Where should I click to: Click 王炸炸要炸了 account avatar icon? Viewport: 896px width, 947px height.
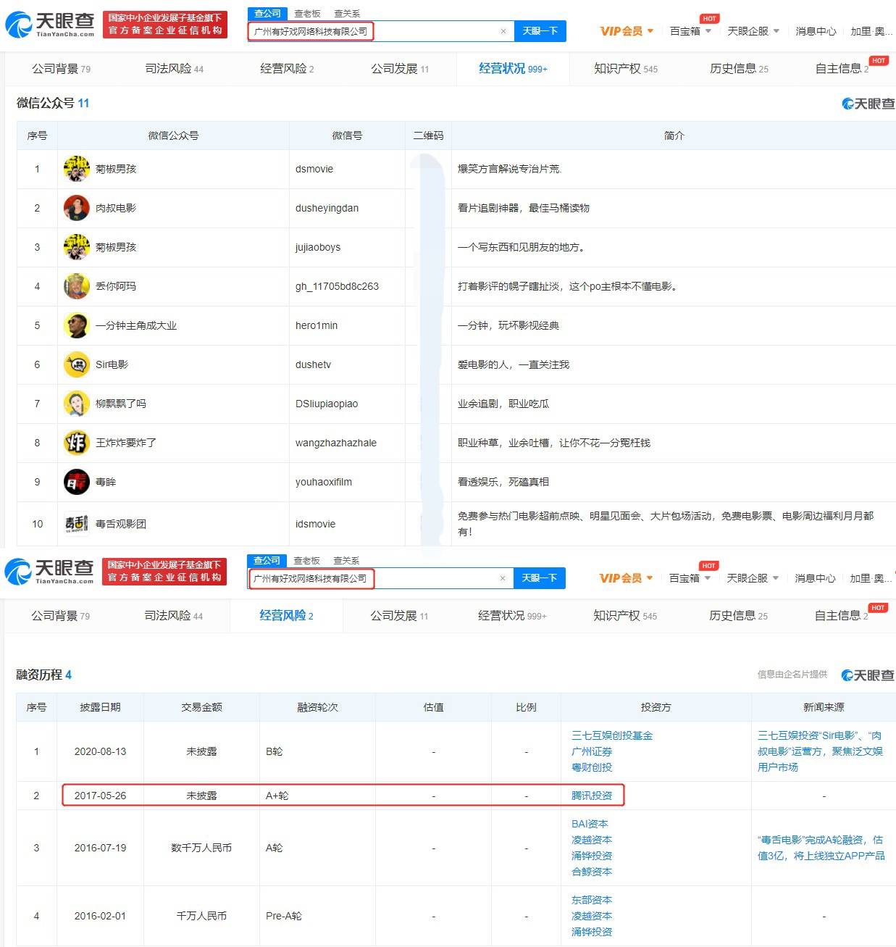pyautogui.click(x=76, y=443)
